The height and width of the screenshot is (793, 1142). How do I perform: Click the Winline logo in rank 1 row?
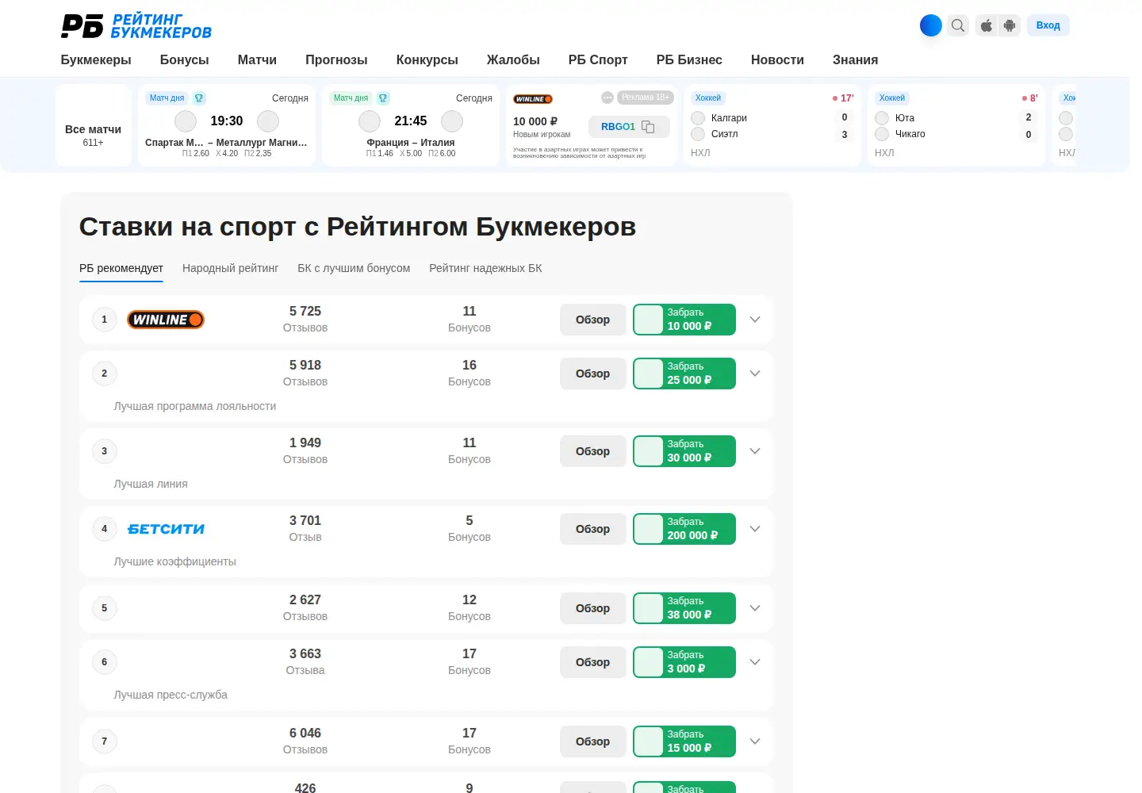click(166, 320)
